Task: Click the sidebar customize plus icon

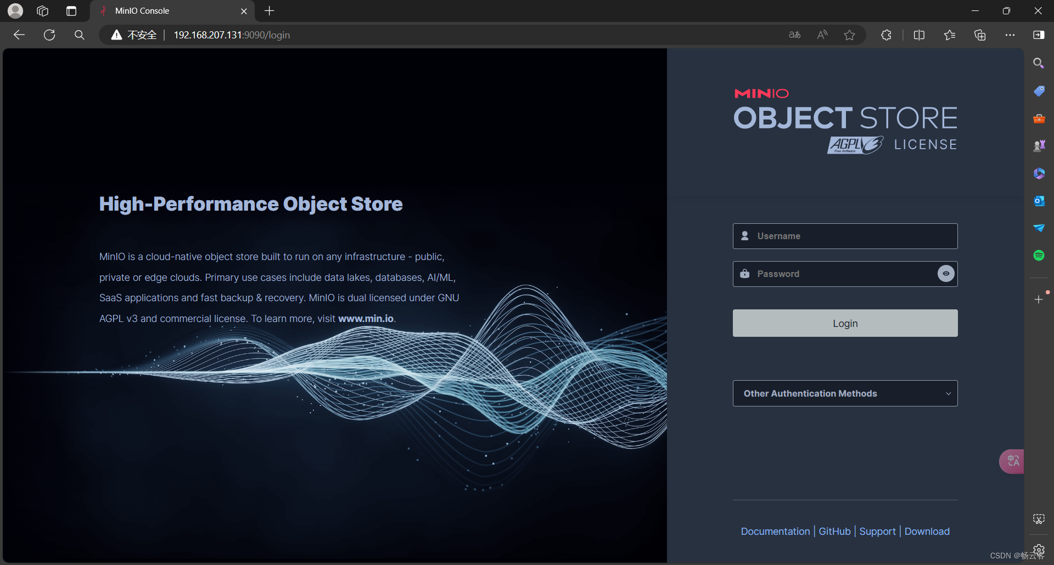Action: (1039, 300)
